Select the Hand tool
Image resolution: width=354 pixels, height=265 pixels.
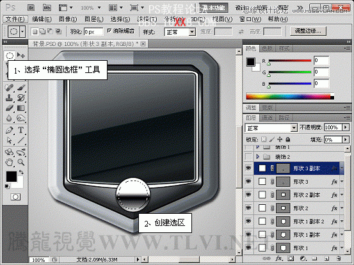[x=9, y=162]
